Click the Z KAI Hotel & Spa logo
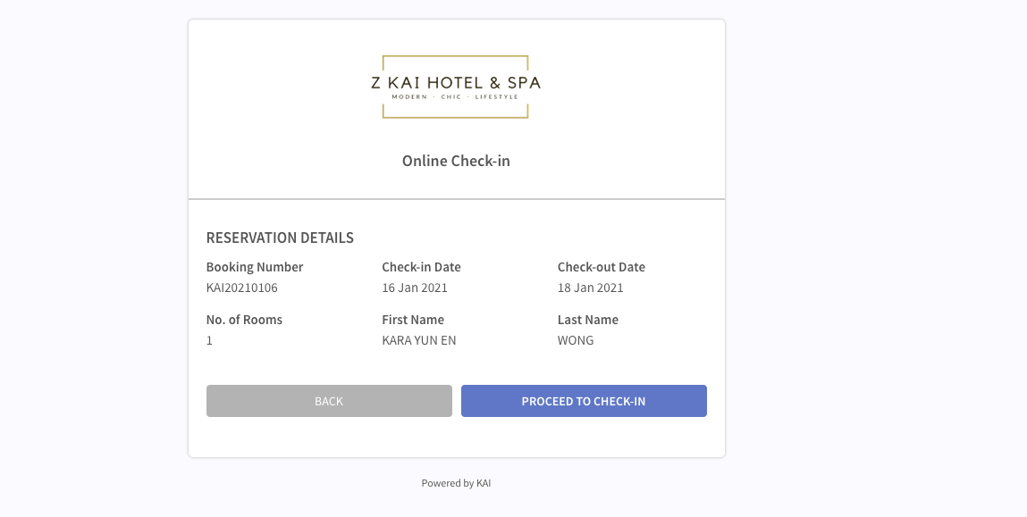 point(455,82)
